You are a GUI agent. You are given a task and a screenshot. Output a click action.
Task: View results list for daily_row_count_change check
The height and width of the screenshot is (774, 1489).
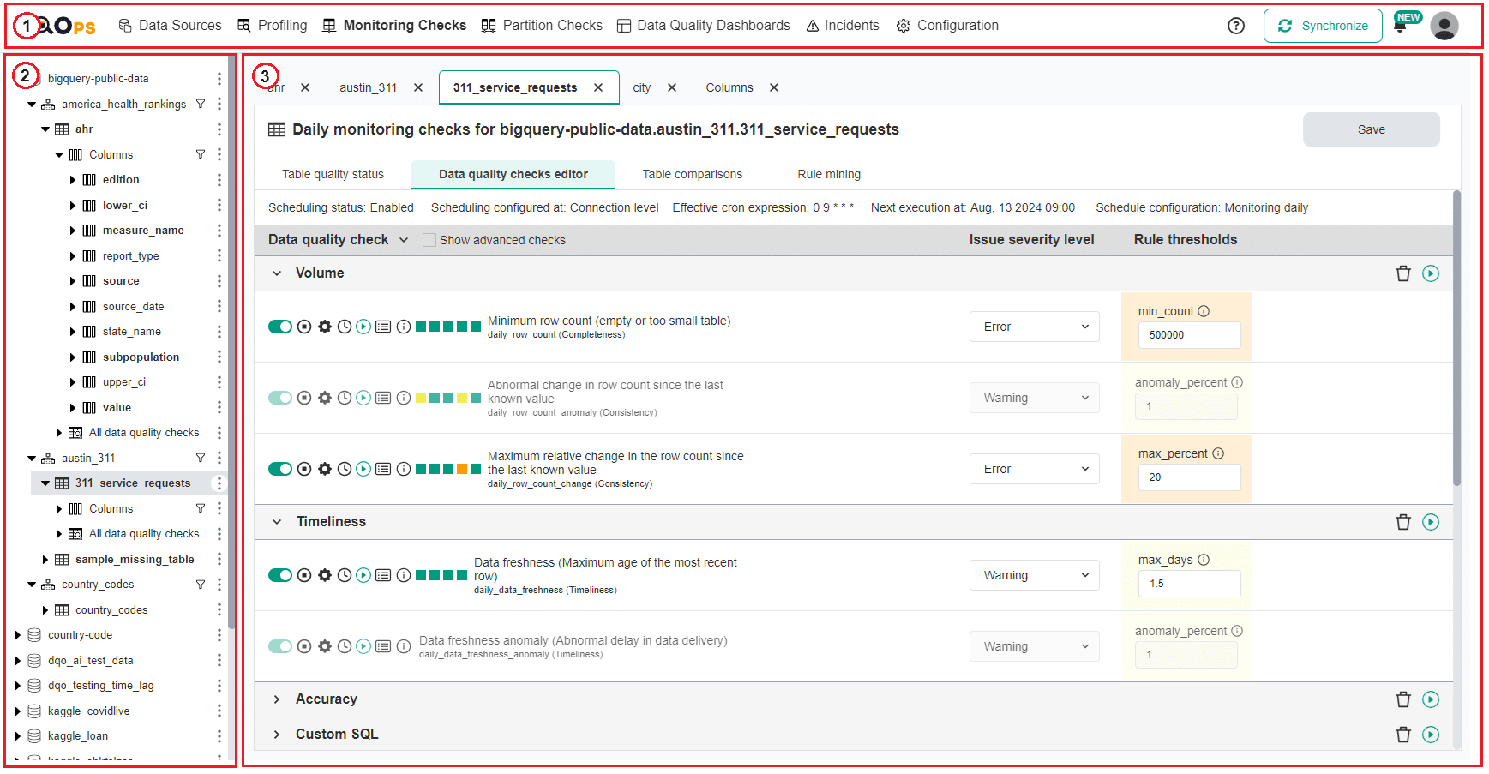(383, 469)
